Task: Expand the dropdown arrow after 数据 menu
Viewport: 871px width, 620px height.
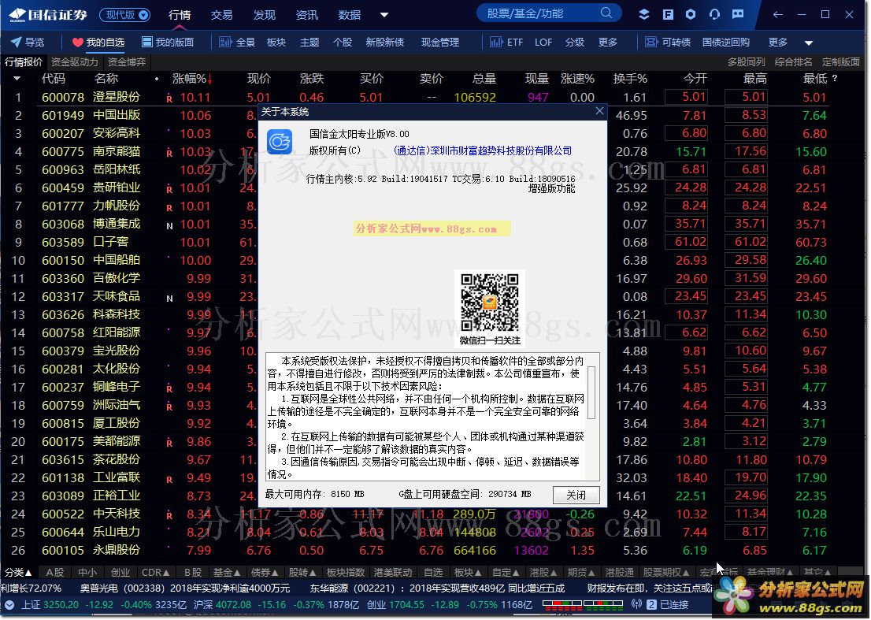Action: [x=384, y=15]
